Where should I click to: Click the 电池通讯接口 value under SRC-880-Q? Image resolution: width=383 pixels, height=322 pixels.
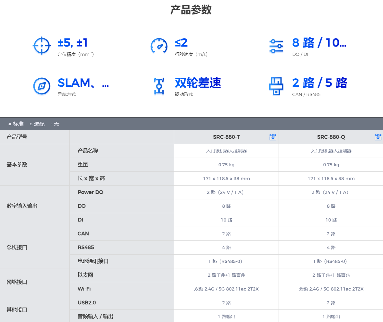[331, 261]
